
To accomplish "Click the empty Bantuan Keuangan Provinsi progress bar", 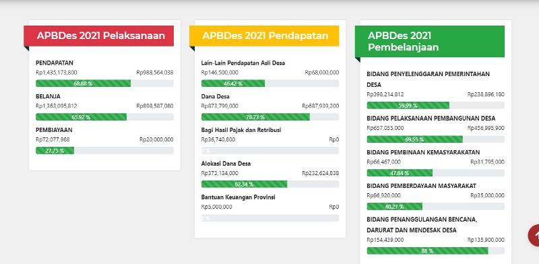I will coord(270,218).
